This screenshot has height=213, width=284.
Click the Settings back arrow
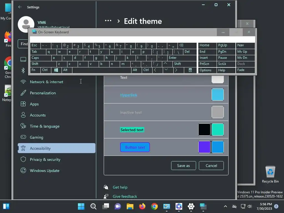(x=20, y=7)
